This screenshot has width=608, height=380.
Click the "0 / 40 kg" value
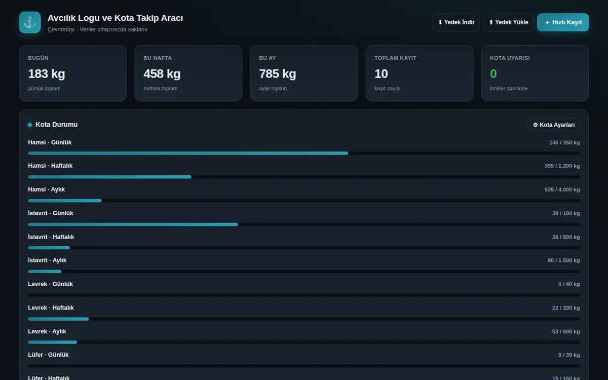click(569, 284)
